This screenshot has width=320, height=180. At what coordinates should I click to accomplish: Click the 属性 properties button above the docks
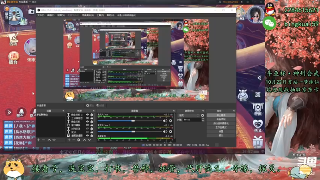90,106
